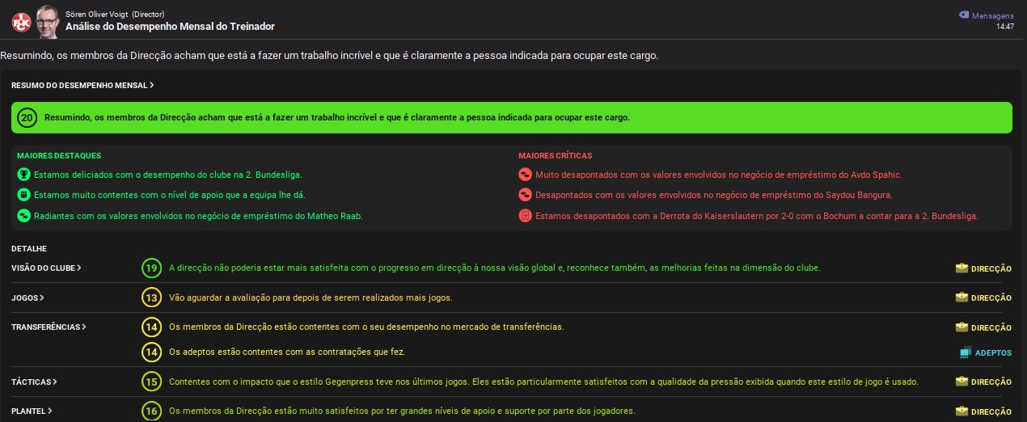Viewport: 1027px width, 422px height.
Task: Click the Maiores Críticas heading
Action: pyautogui.click(x=556, y=155)
